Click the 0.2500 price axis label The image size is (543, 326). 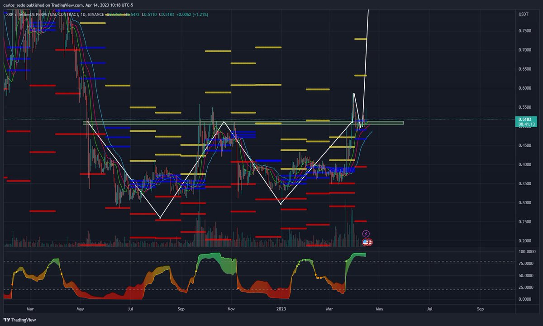coord(525,222)
